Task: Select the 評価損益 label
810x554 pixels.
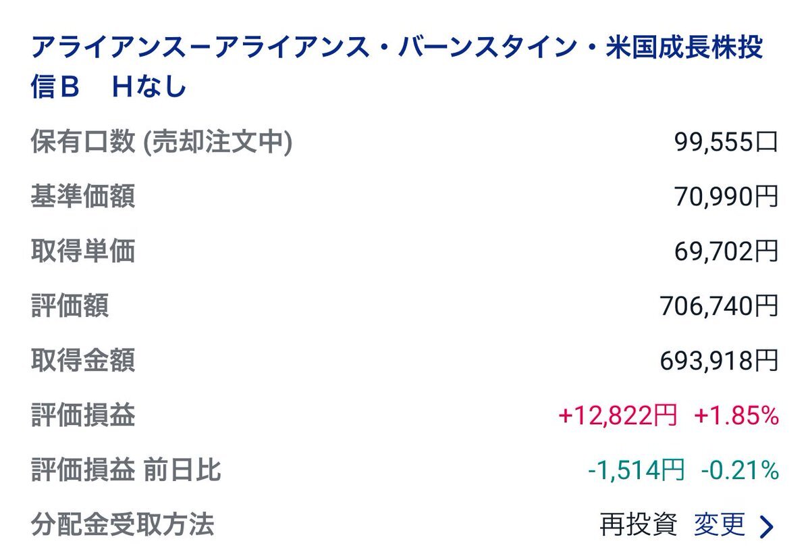Action: 83,415
